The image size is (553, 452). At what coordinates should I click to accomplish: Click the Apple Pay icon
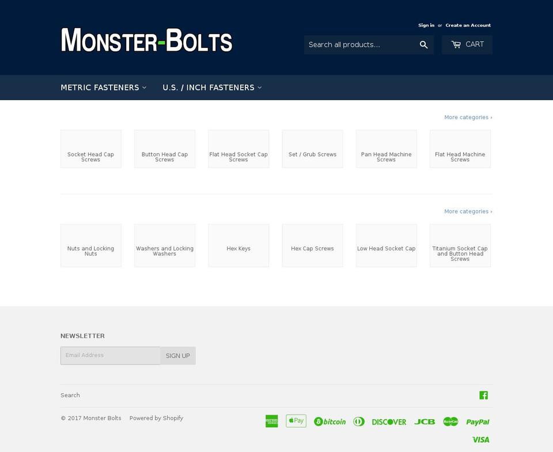pyautogui.click(x=296, y=421)
